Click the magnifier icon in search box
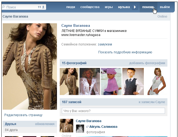Image resolution: width=178 pixels, height=137 pixels. click(x=4, y=7)
